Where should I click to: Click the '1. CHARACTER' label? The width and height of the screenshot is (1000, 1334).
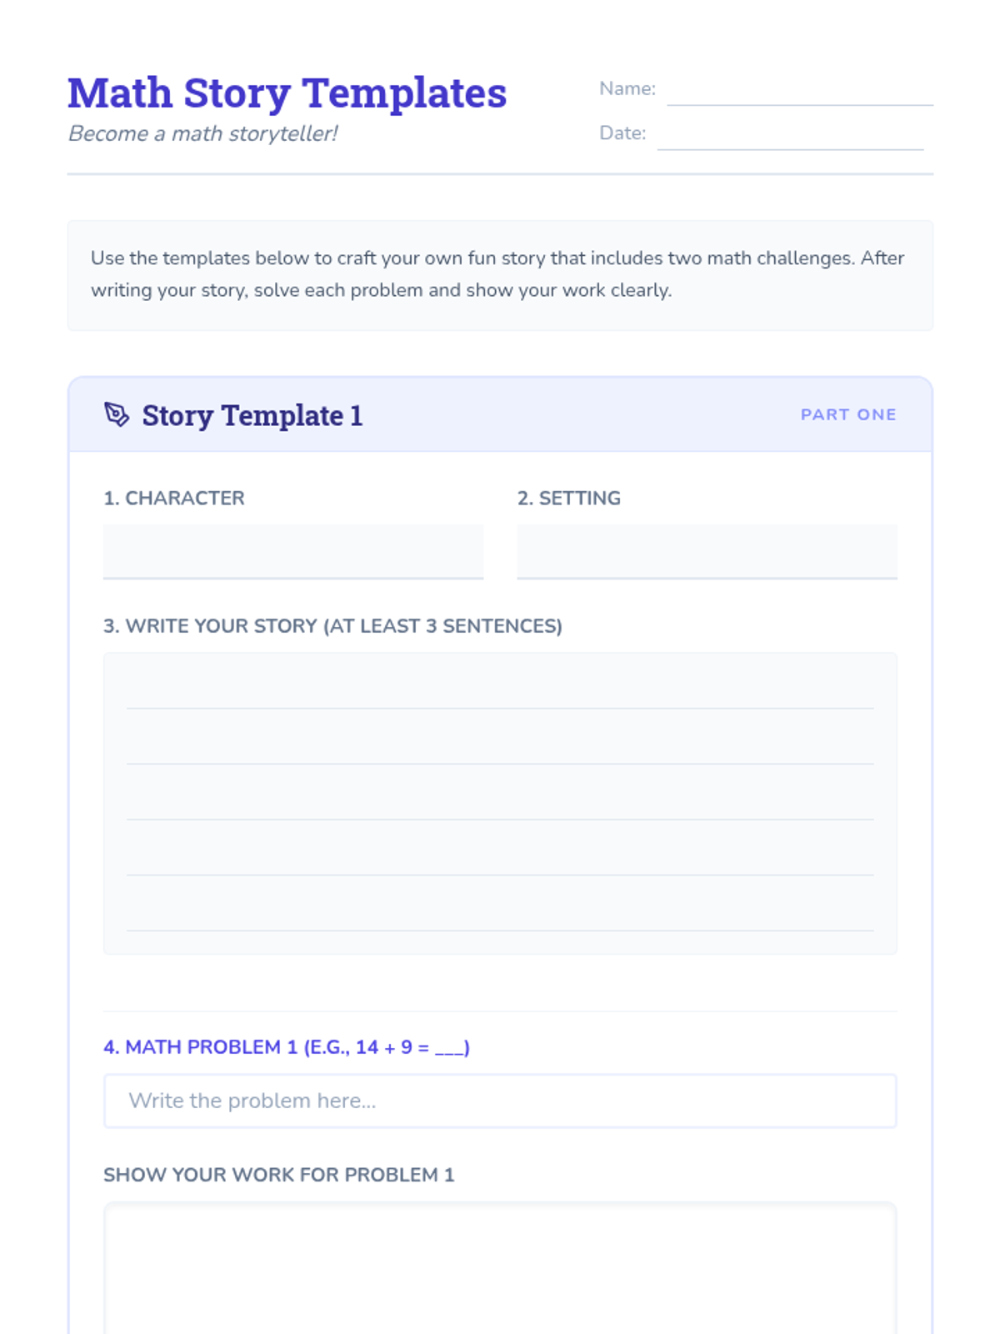click(x=174, y=499)
